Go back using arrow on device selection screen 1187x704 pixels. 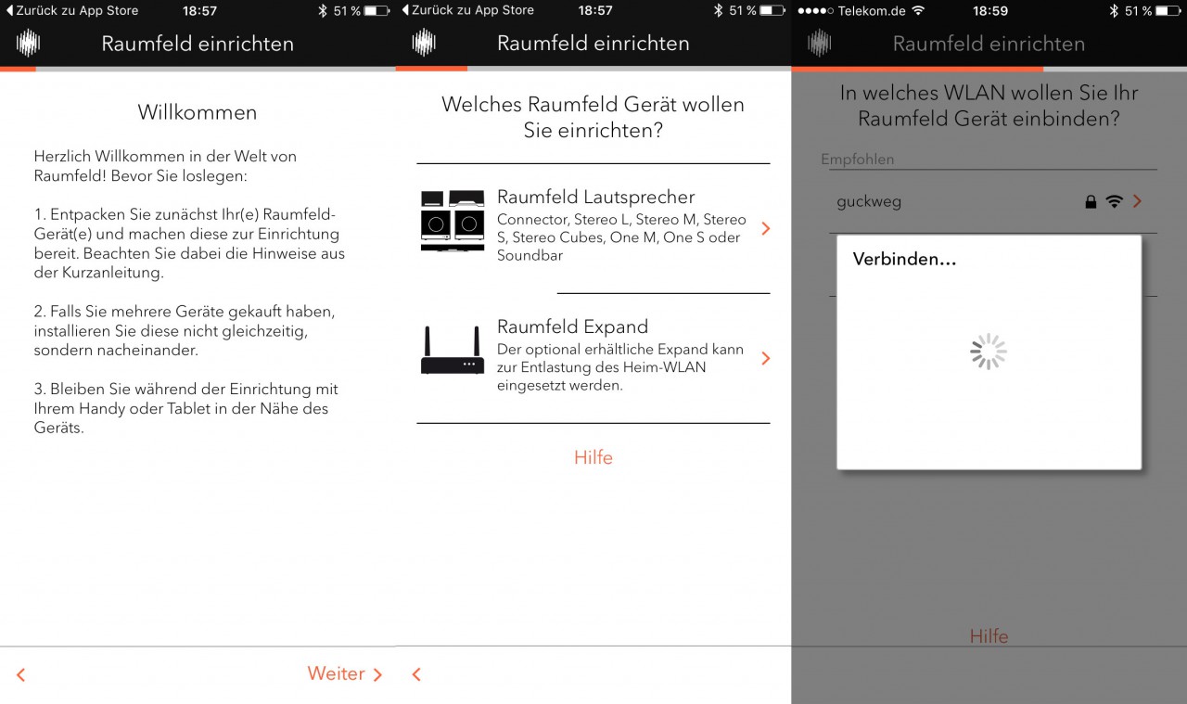[416, 675]
